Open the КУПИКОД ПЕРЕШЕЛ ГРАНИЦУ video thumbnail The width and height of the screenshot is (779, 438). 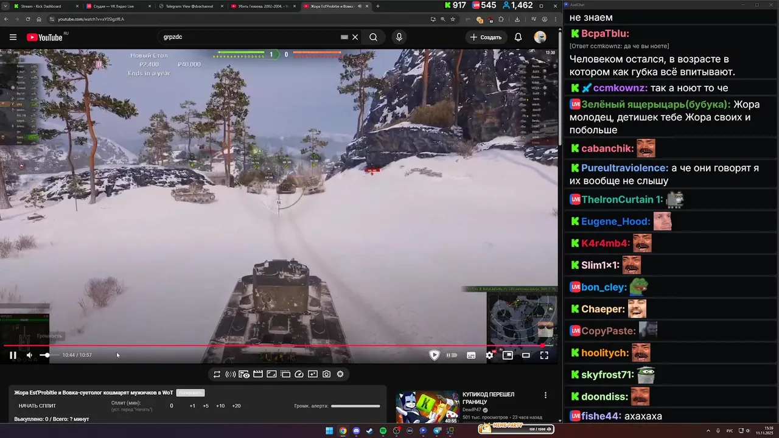[x=428, y=407]
